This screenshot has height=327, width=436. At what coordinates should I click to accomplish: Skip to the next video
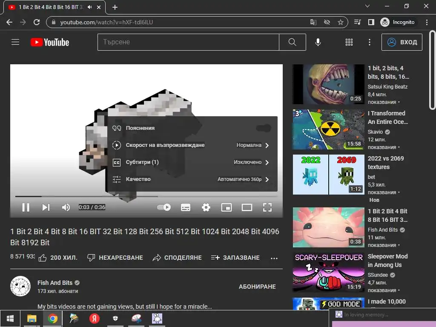(46, 207)
